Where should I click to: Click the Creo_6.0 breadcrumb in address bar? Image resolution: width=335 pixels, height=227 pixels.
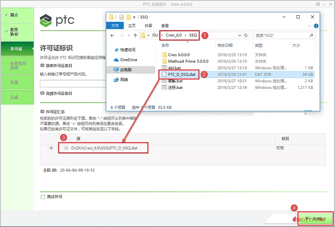click(x=174, y=35)
